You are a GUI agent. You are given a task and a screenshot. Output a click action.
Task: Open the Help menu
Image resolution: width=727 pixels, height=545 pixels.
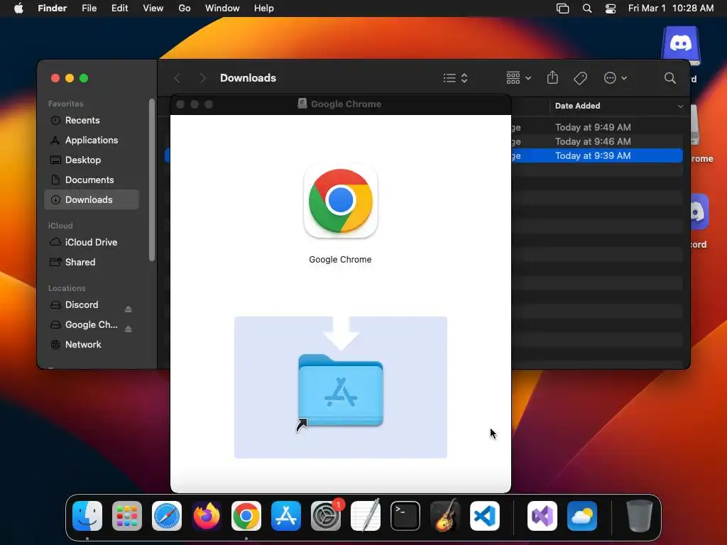pos(264,9)
